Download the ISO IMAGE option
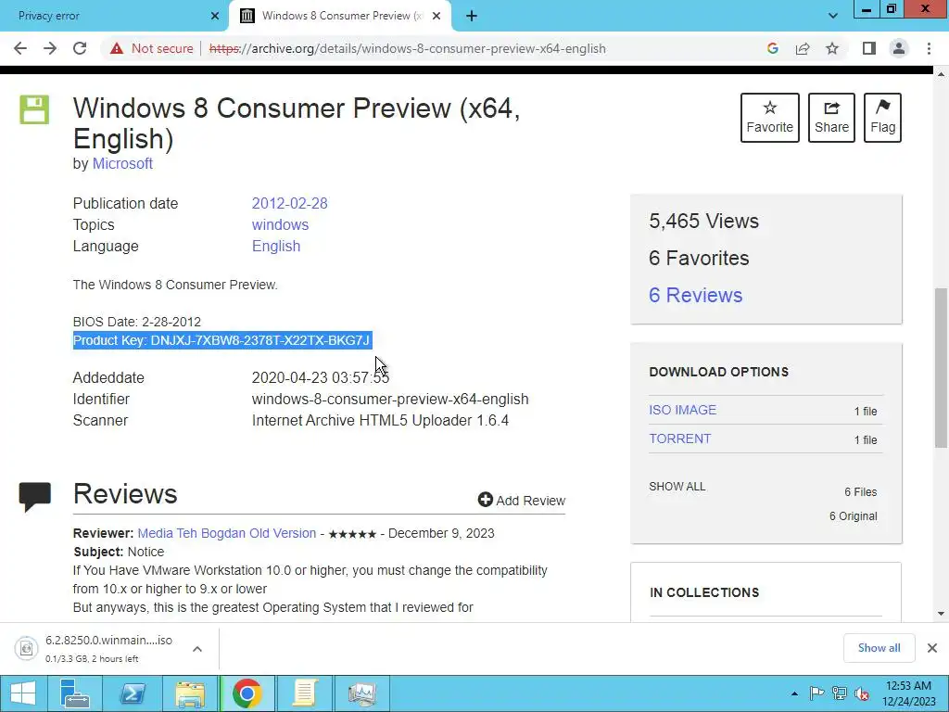The height and width of the screenshot is (712, 949). click(x=682, y=410)
